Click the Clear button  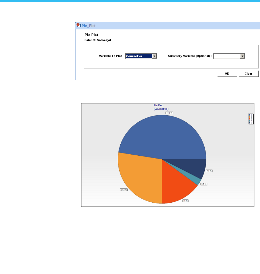coord(249,74)
